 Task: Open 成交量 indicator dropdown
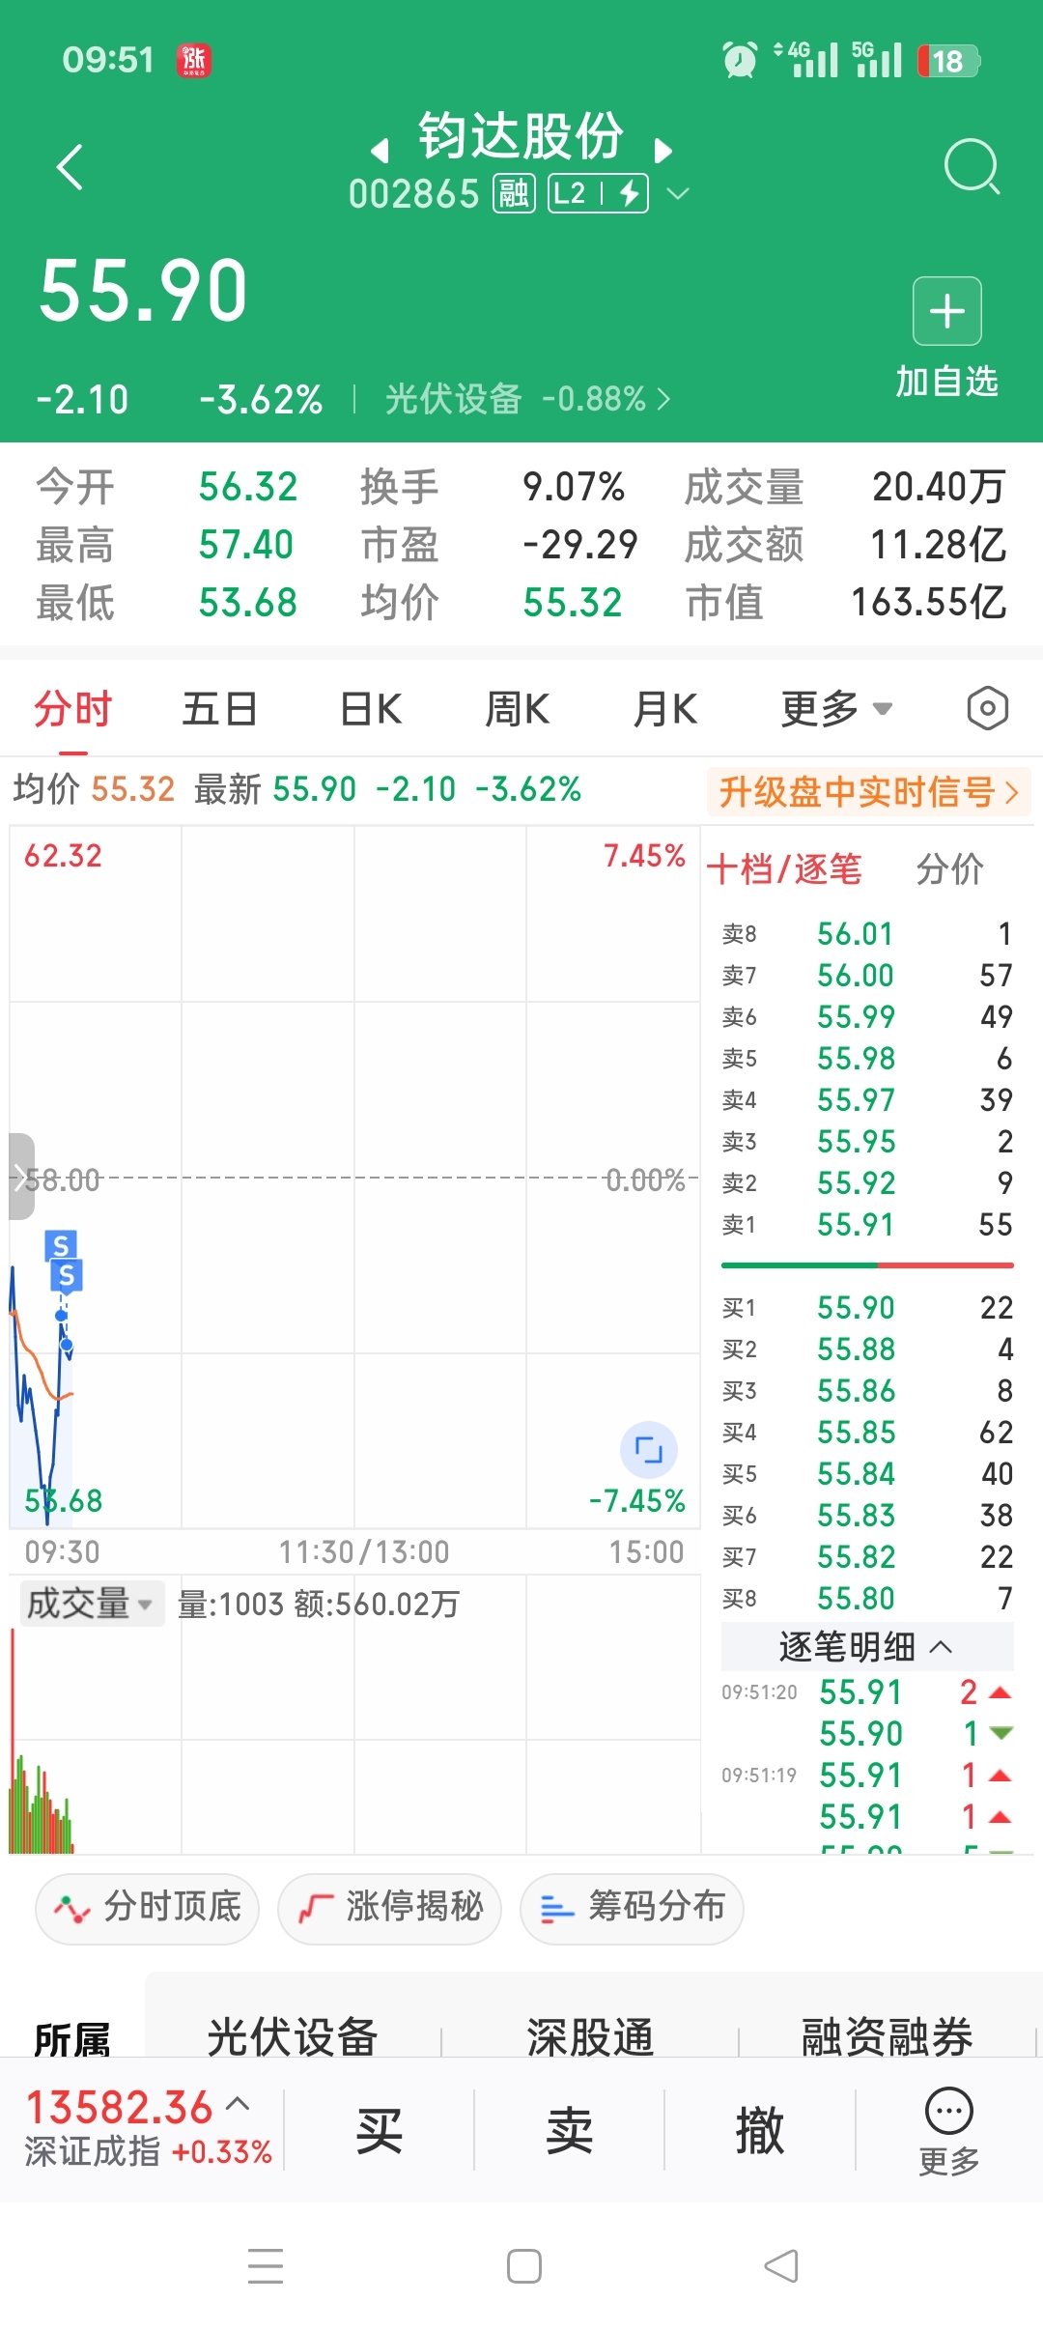pos(91,1604)
